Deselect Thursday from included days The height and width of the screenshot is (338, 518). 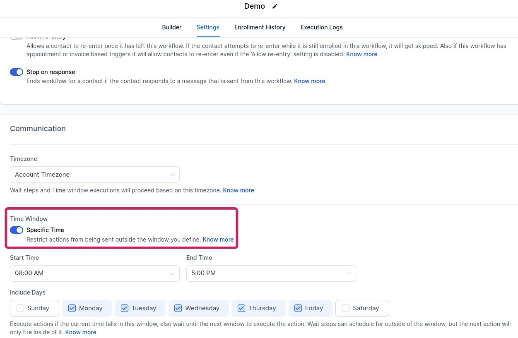241,308
